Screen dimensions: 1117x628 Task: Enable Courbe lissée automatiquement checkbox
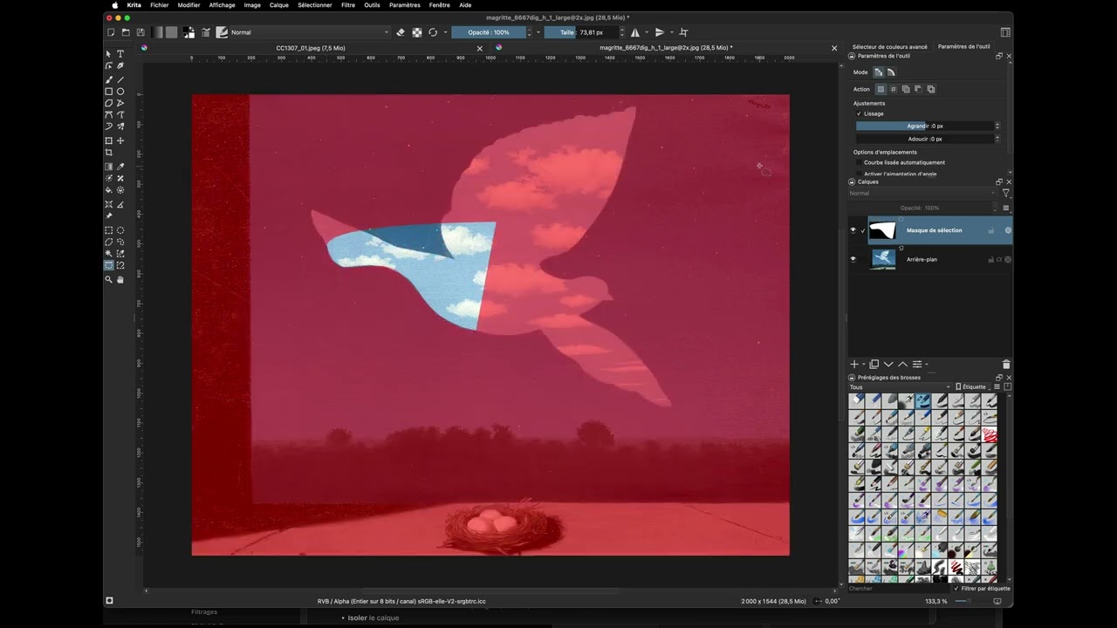tap(859, 162)
